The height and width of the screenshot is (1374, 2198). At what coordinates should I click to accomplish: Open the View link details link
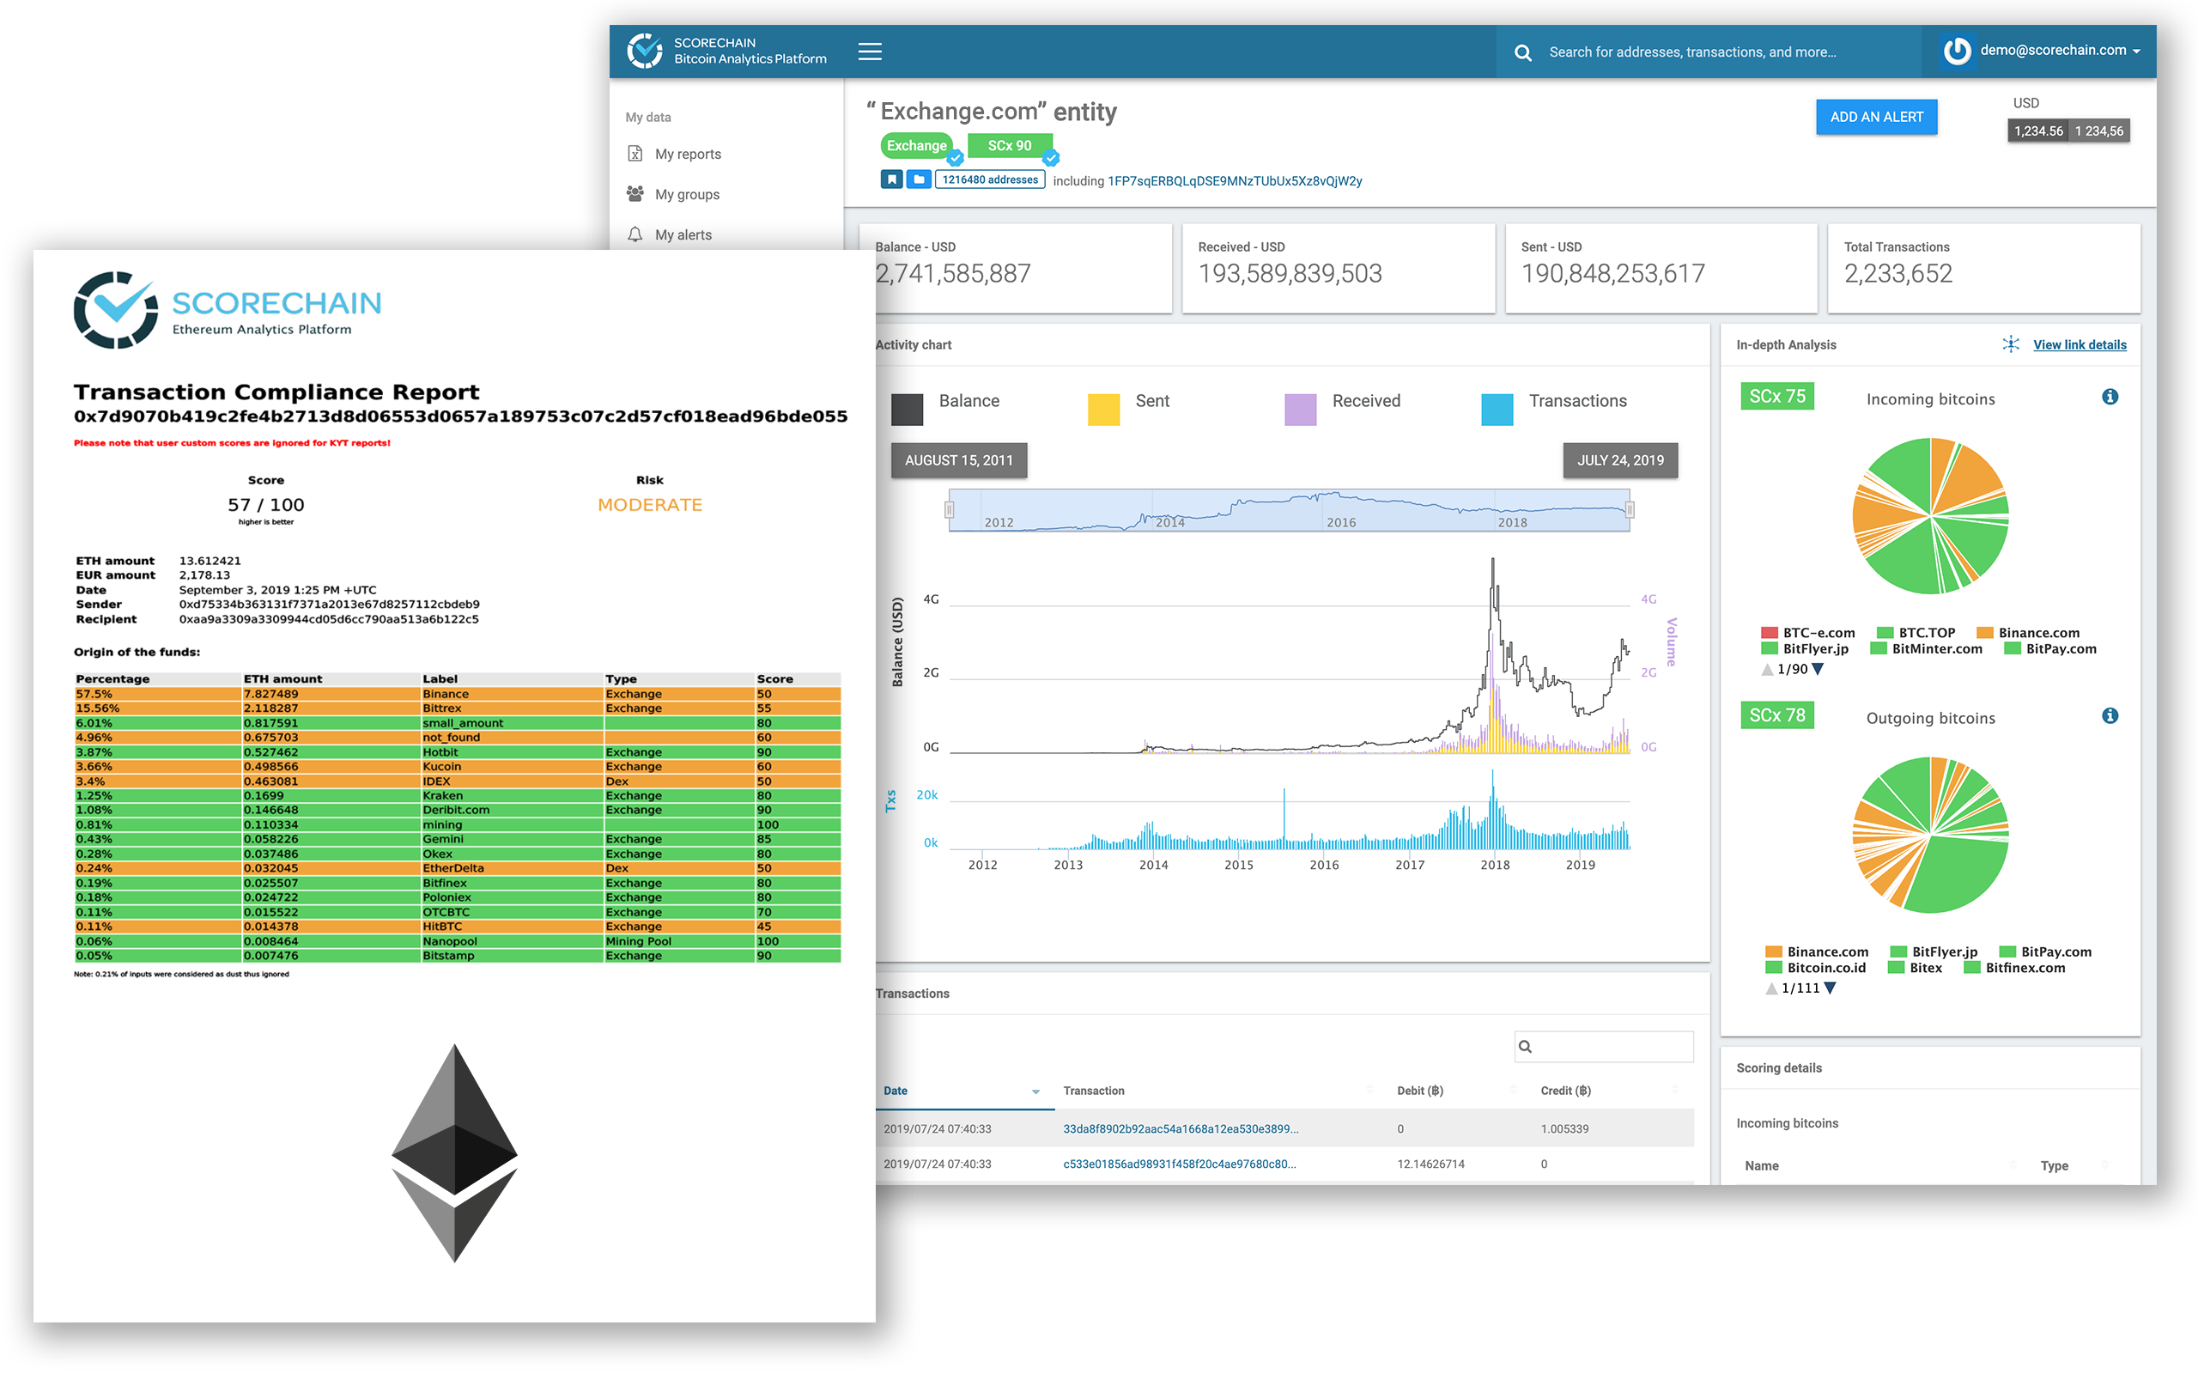pyautogui.click(x=2079, y=344)
